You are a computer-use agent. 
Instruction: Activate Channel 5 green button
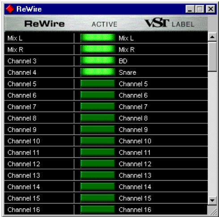97,84
